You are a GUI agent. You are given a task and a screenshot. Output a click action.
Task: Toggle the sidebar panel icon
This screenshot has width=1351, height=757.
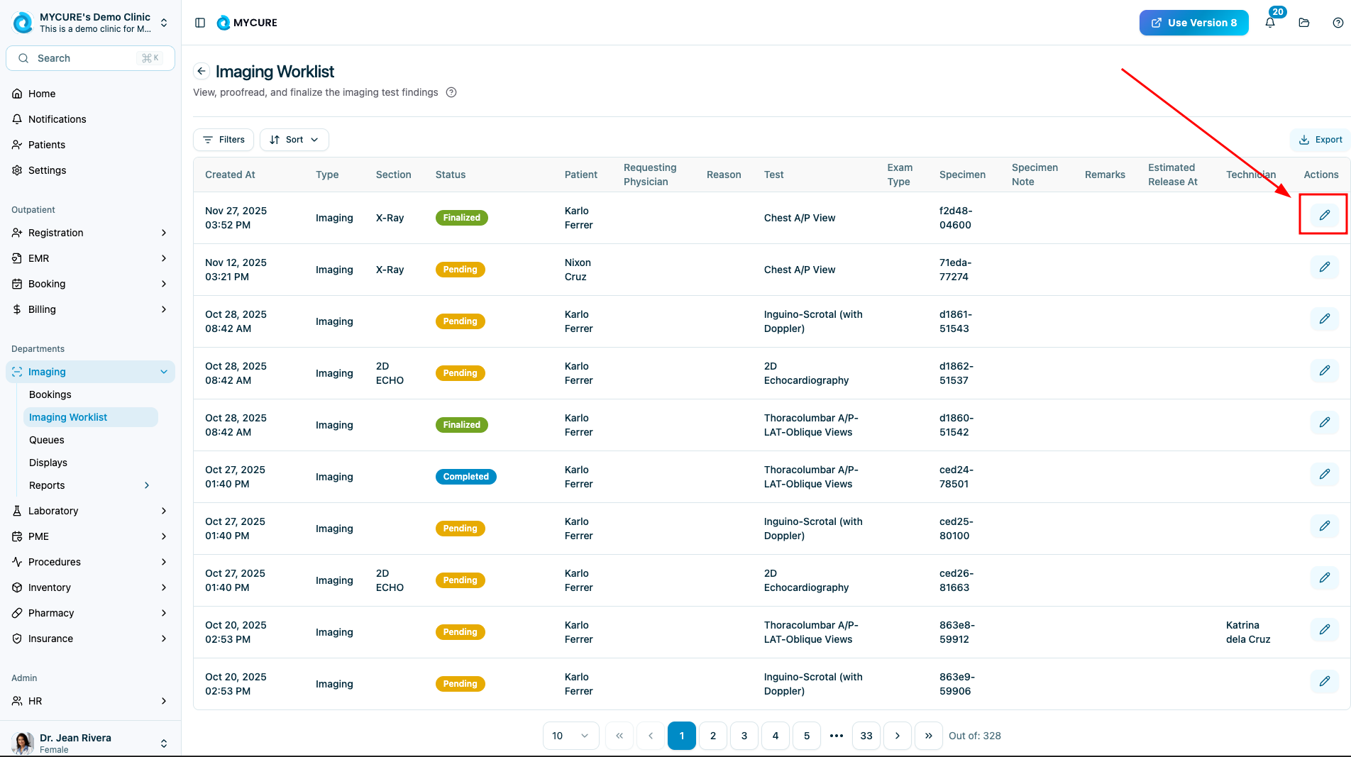(x=200, y=23)
